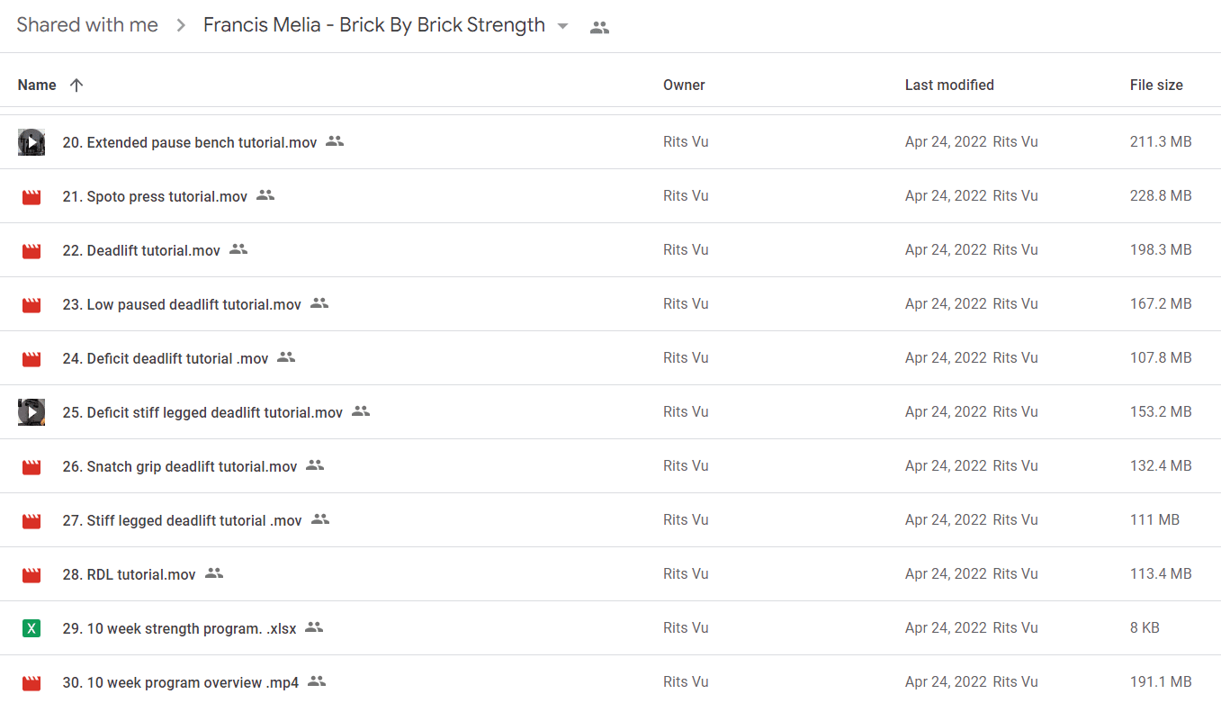Open the Francis Melia folder breadcrumb title
Viewport: 1221px width, 703px height.
pos(374,25)
